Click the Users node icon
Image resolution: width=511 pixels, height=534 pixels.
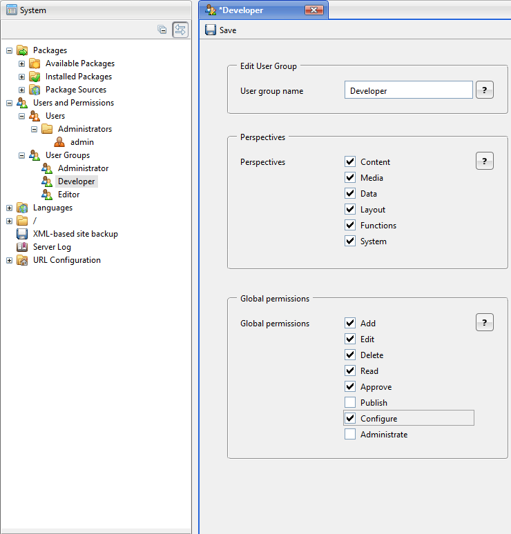click(x=35, y=116)
